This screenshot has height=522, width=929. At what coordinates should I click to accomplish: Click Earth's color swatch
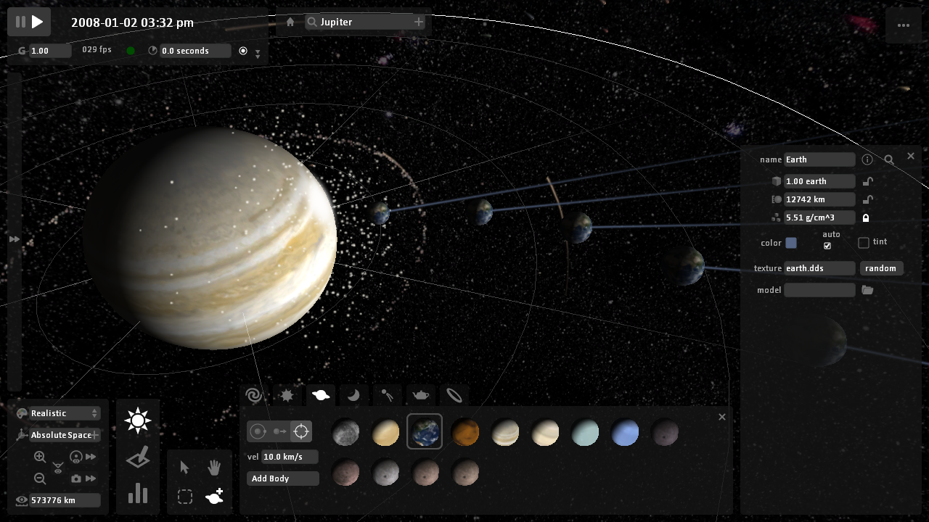click(791, 243)
